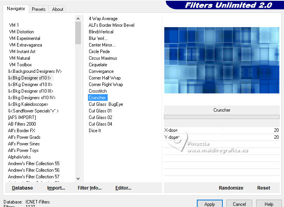Choose the Circle Pede filter

[99, 52]
